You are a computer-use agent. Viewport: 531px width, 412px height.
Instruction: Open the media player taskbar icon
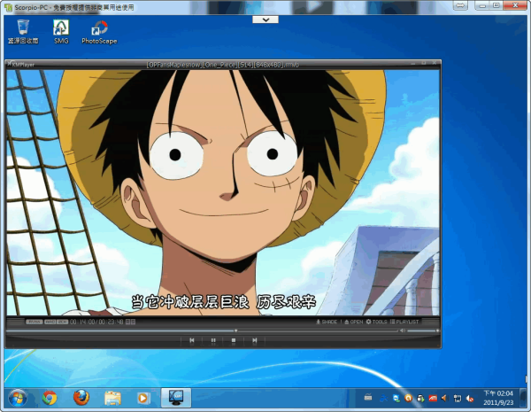click(x=143, y=398)
